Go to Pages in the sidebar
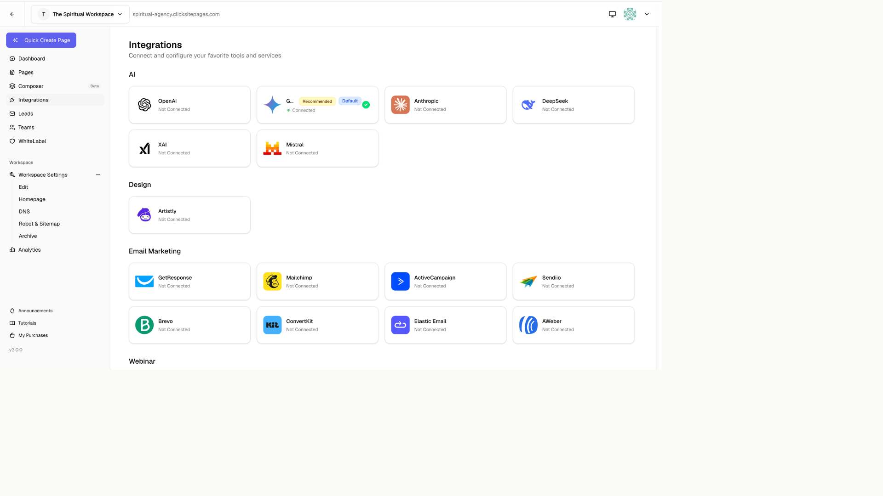 55,73
